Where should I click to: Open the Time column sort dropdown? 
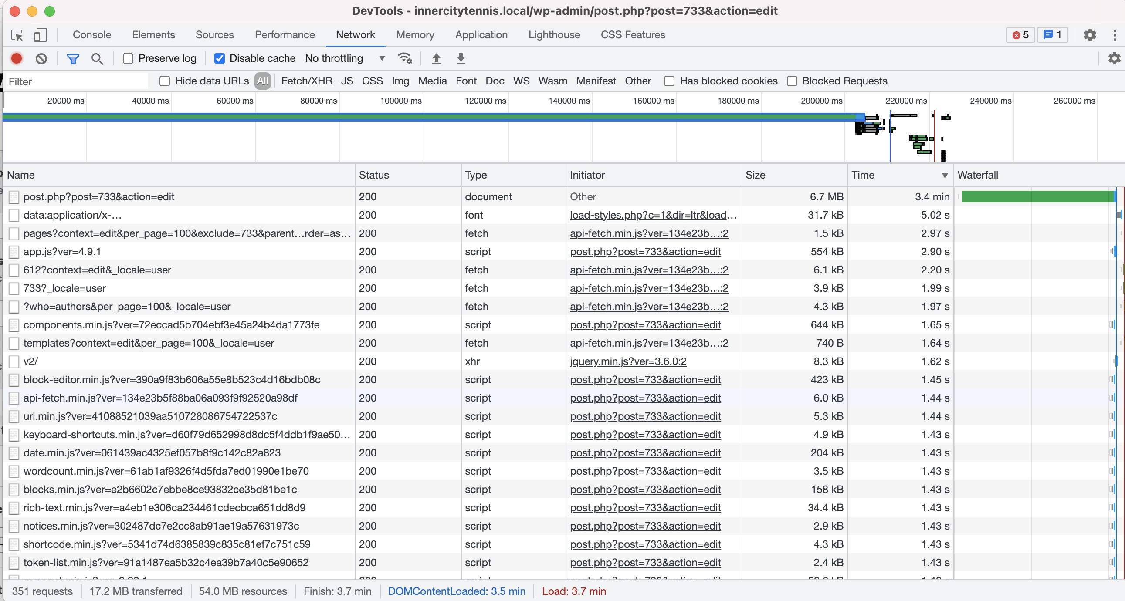[945, 175]
